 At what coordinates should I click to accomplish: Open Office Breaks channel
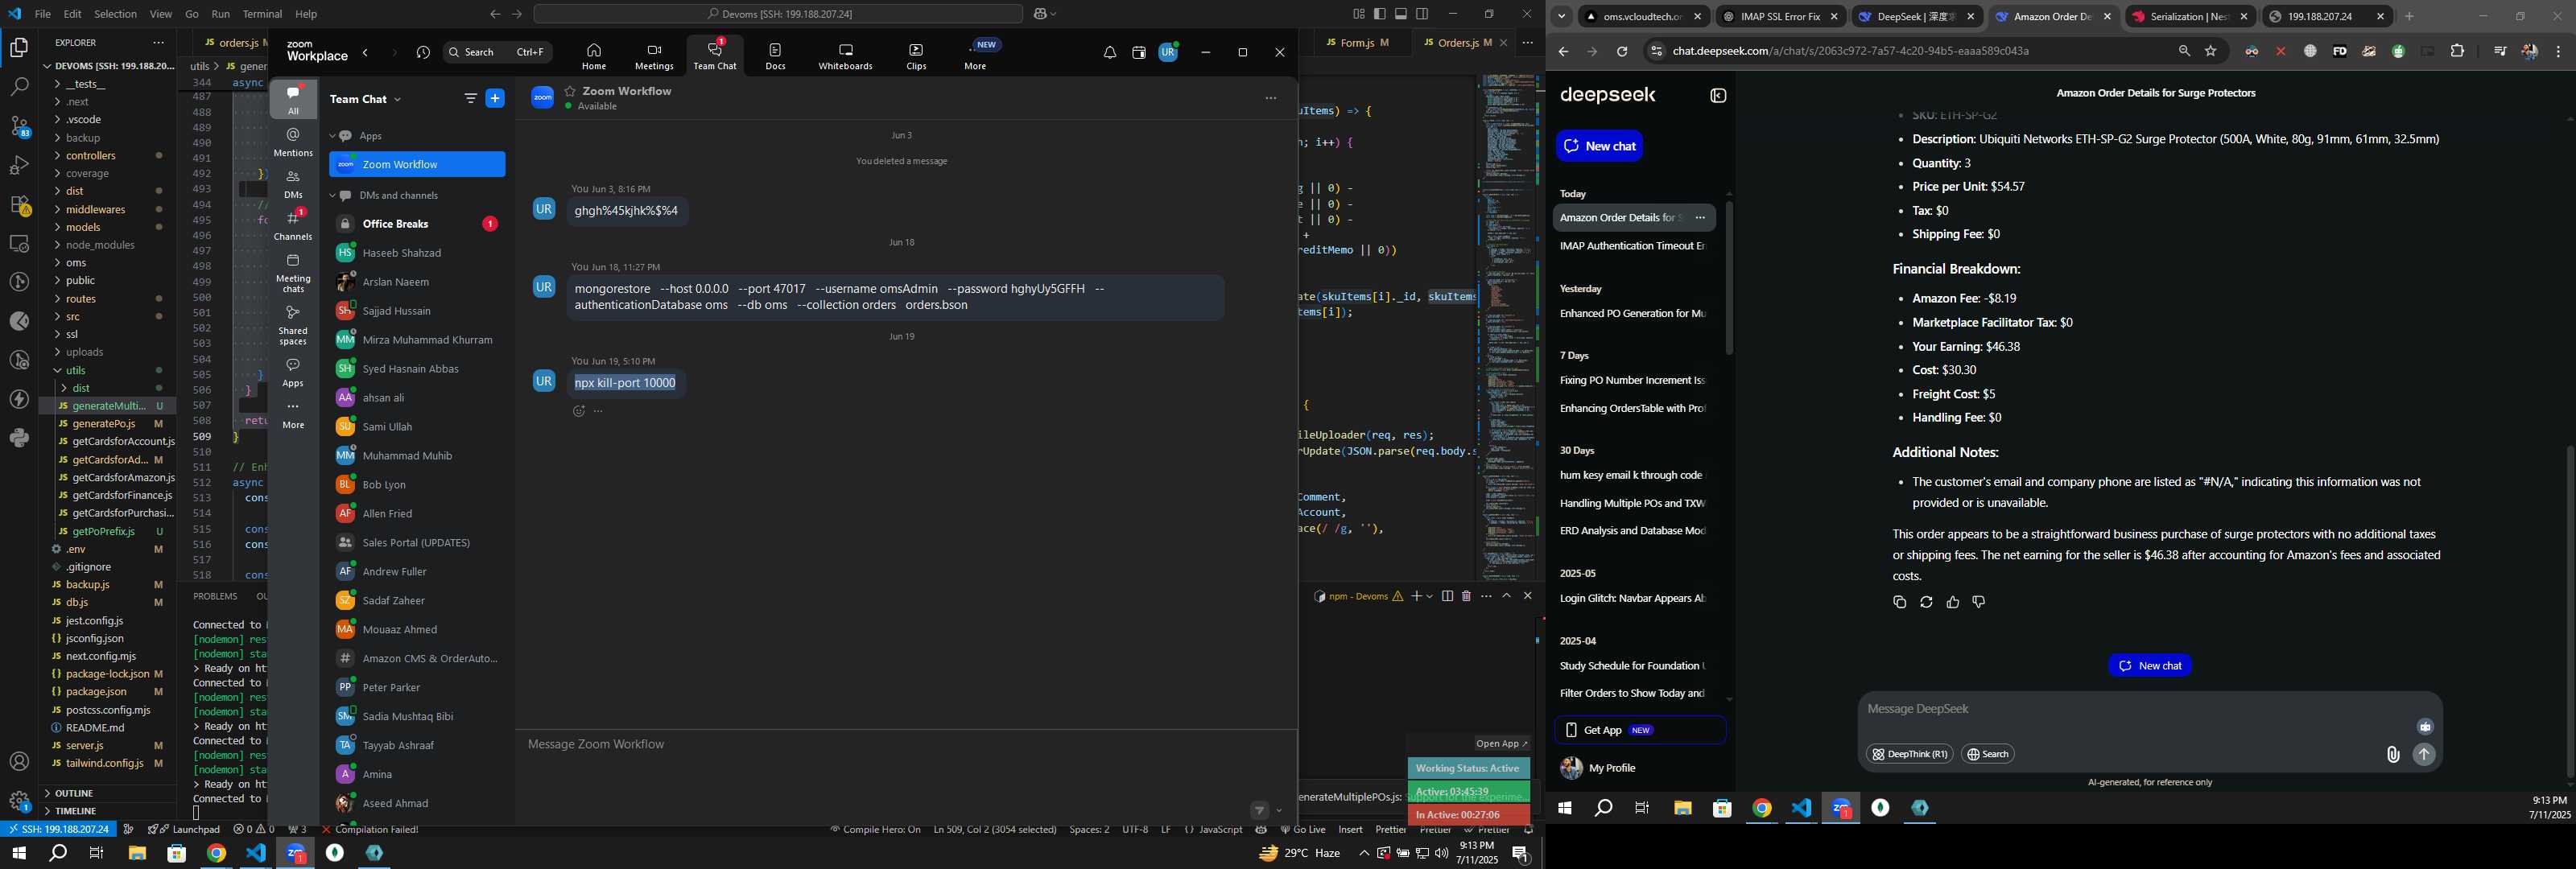coord(417,224)
